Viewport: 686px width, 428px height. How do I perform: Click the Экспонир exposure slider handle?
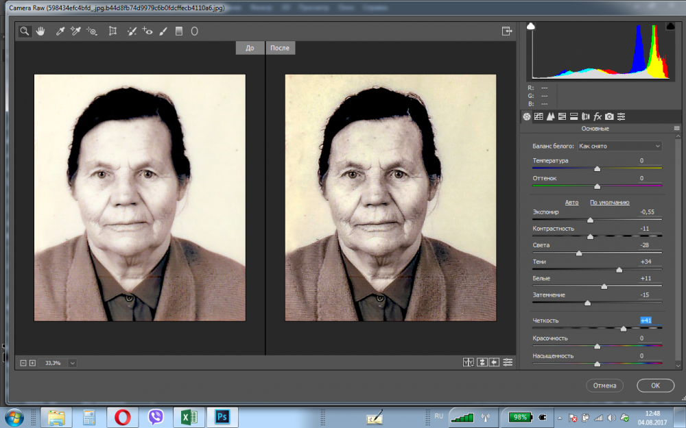(590, 220)
